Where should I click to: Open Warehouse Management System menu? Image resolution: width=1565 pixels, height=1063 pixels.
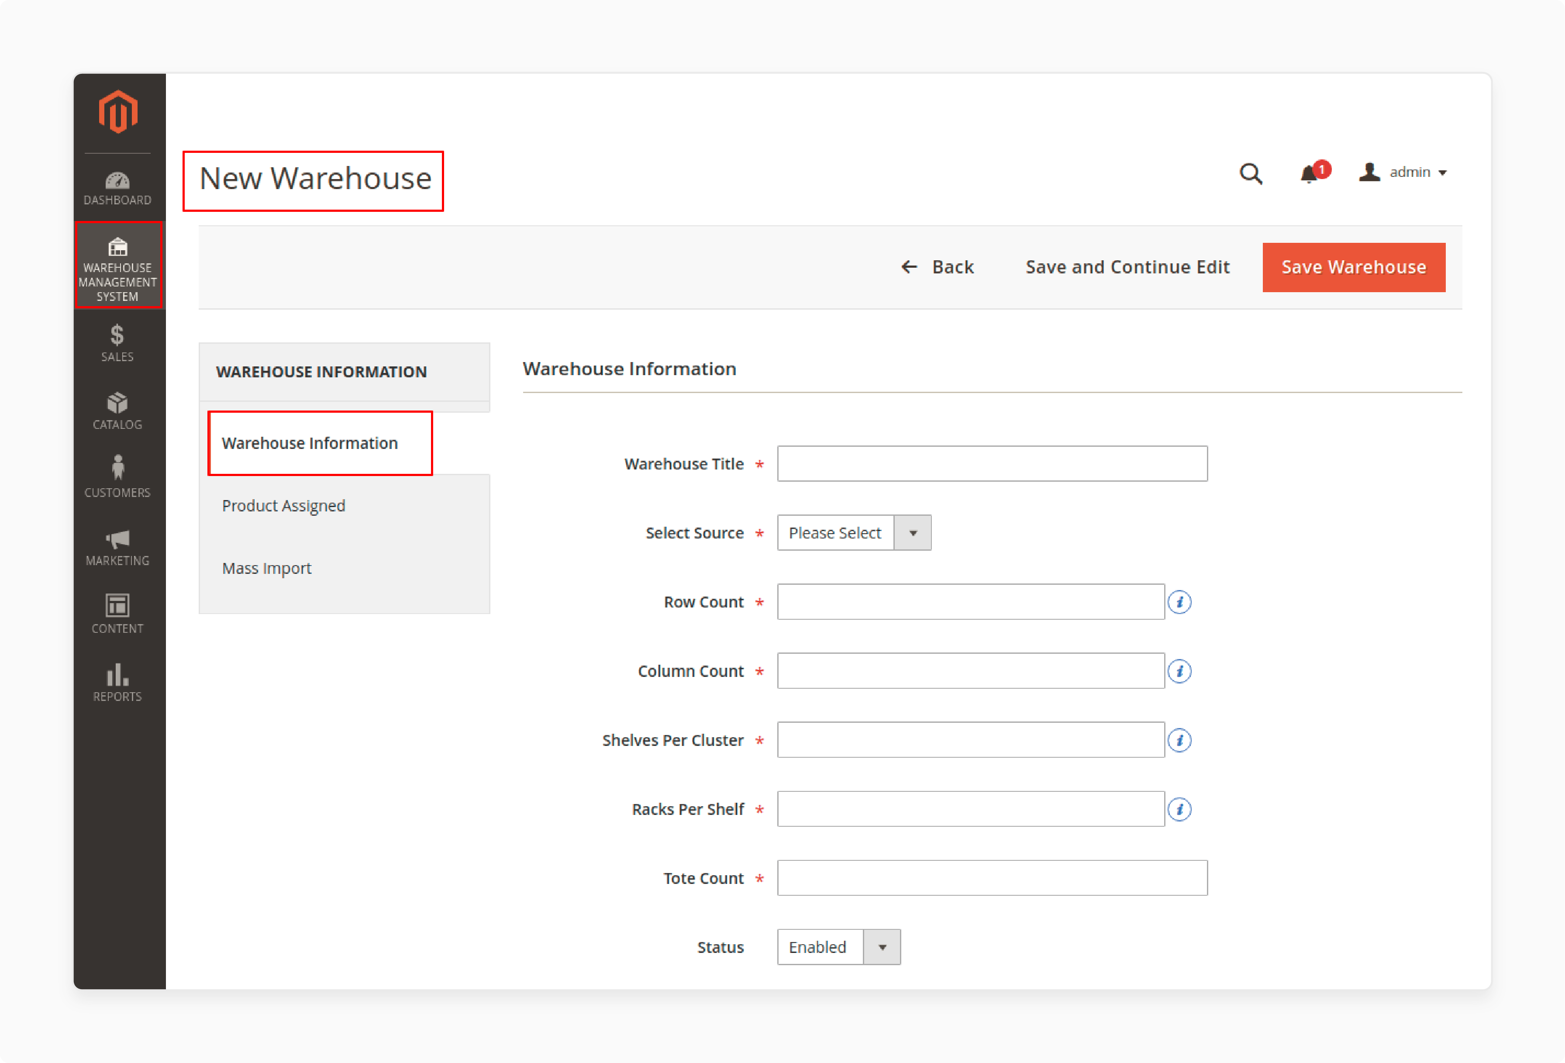point(118,266)
